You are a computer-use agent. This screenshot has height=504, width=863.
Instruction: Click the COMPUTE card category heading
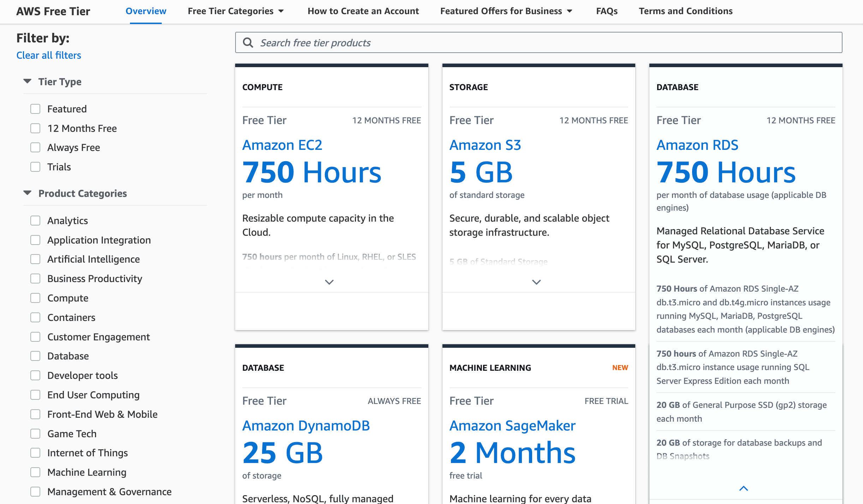pos(262,87)
